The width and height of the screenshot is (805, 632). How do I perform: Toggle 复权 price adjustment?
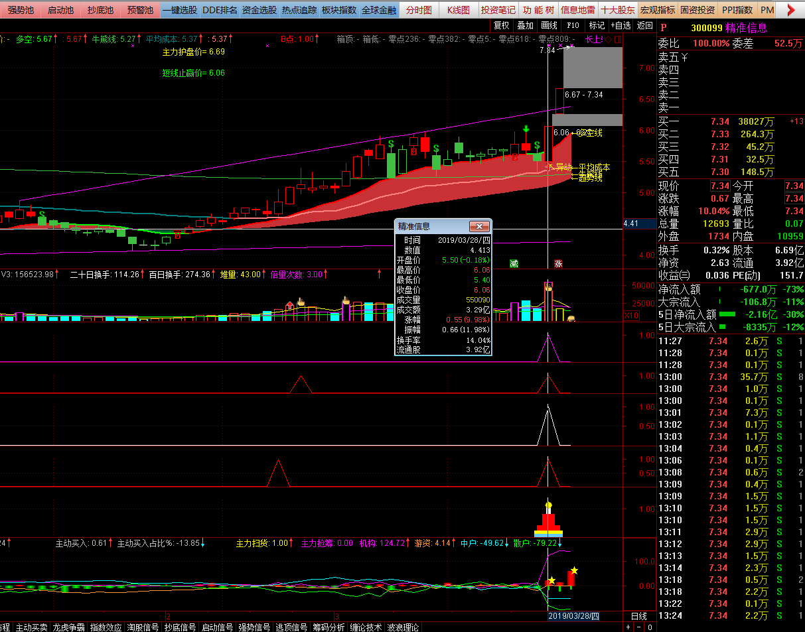pos(501,26)
